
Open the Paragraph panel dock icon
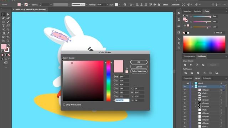(179, 43)
